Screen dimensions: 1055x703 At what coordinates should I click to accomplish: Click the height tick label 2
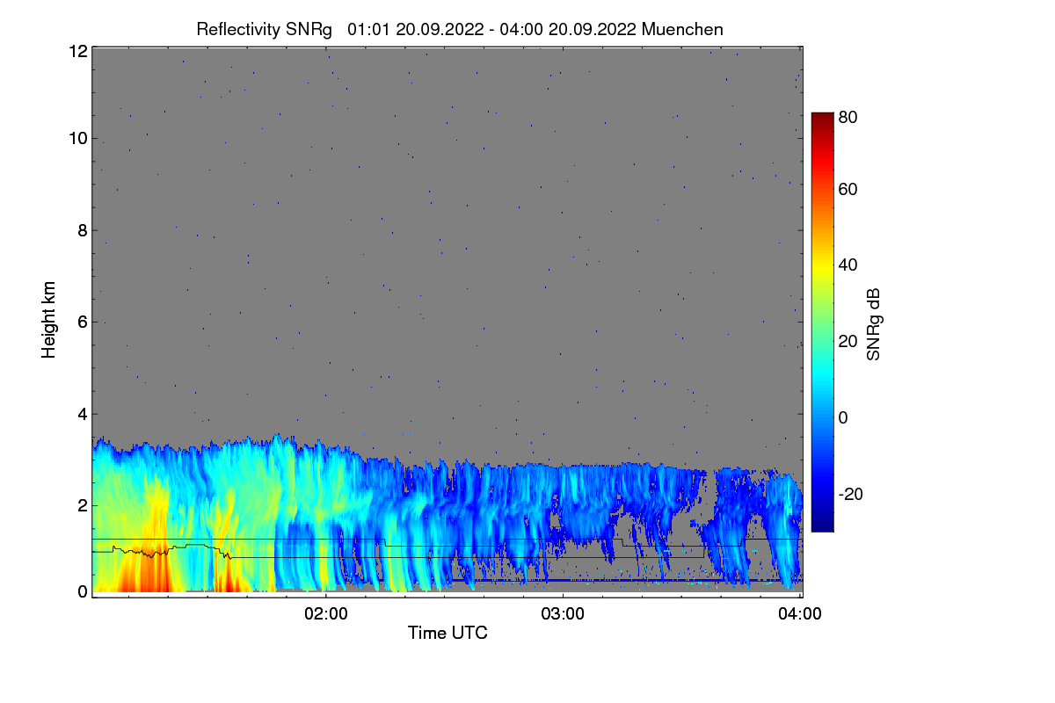coord(82,505)
